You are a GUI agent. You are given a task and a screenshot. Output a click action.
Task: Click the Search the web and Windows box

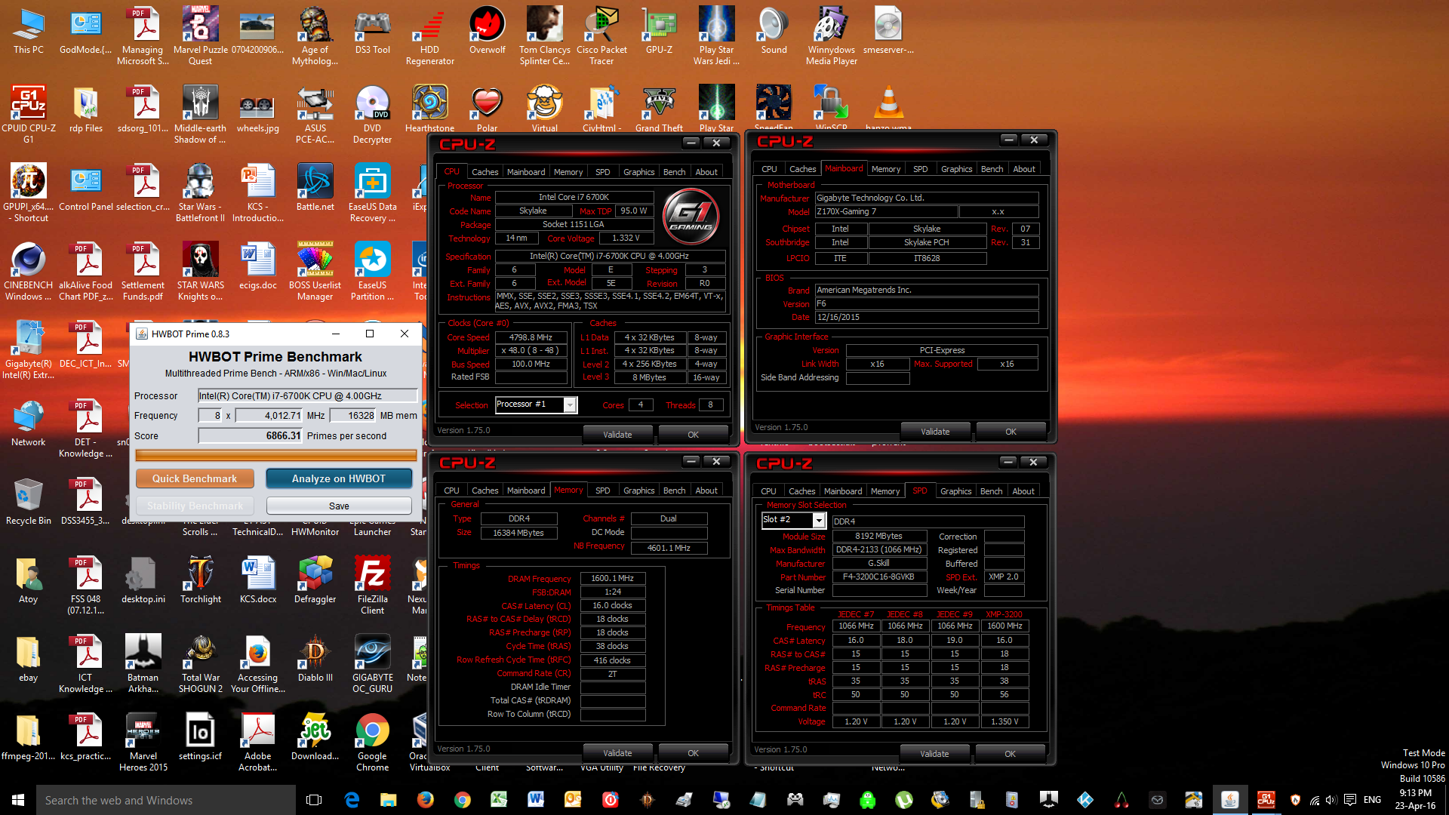click(166, 800)
